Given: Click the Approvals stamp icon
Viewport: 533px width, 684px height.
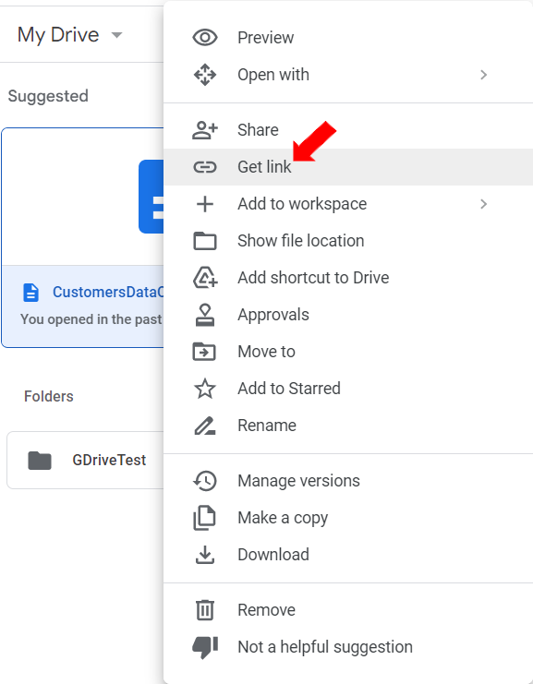Looking at the screenshot, I should tap(205, 315).
